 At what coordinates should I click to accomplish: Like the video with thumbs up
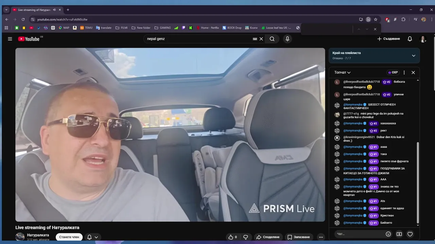click(233, 237)
